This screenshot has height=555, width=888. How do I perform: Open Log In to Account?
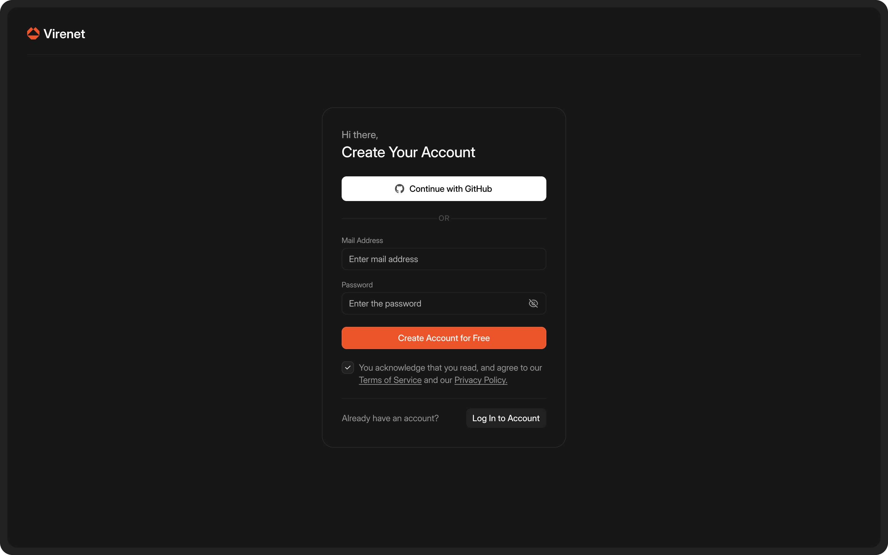[506, 418]
